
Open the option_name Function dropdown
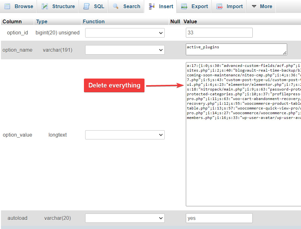(x=125, y=50)
